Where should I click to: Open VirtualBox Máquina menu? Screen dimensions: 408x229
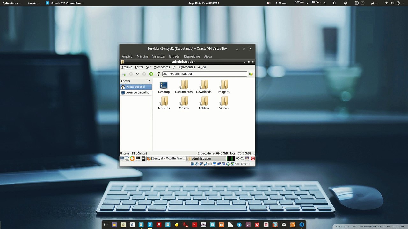[142, 56]
